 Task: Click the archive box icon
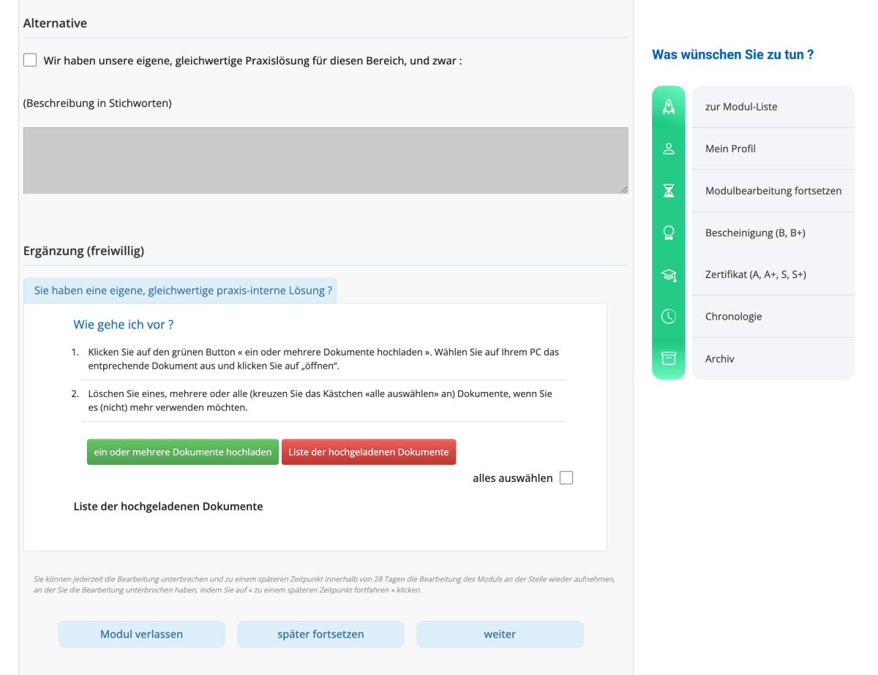pyautogui.click(x=668, y=358)
